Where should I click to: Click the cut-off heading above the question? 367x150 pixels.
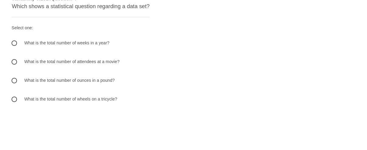44,1
